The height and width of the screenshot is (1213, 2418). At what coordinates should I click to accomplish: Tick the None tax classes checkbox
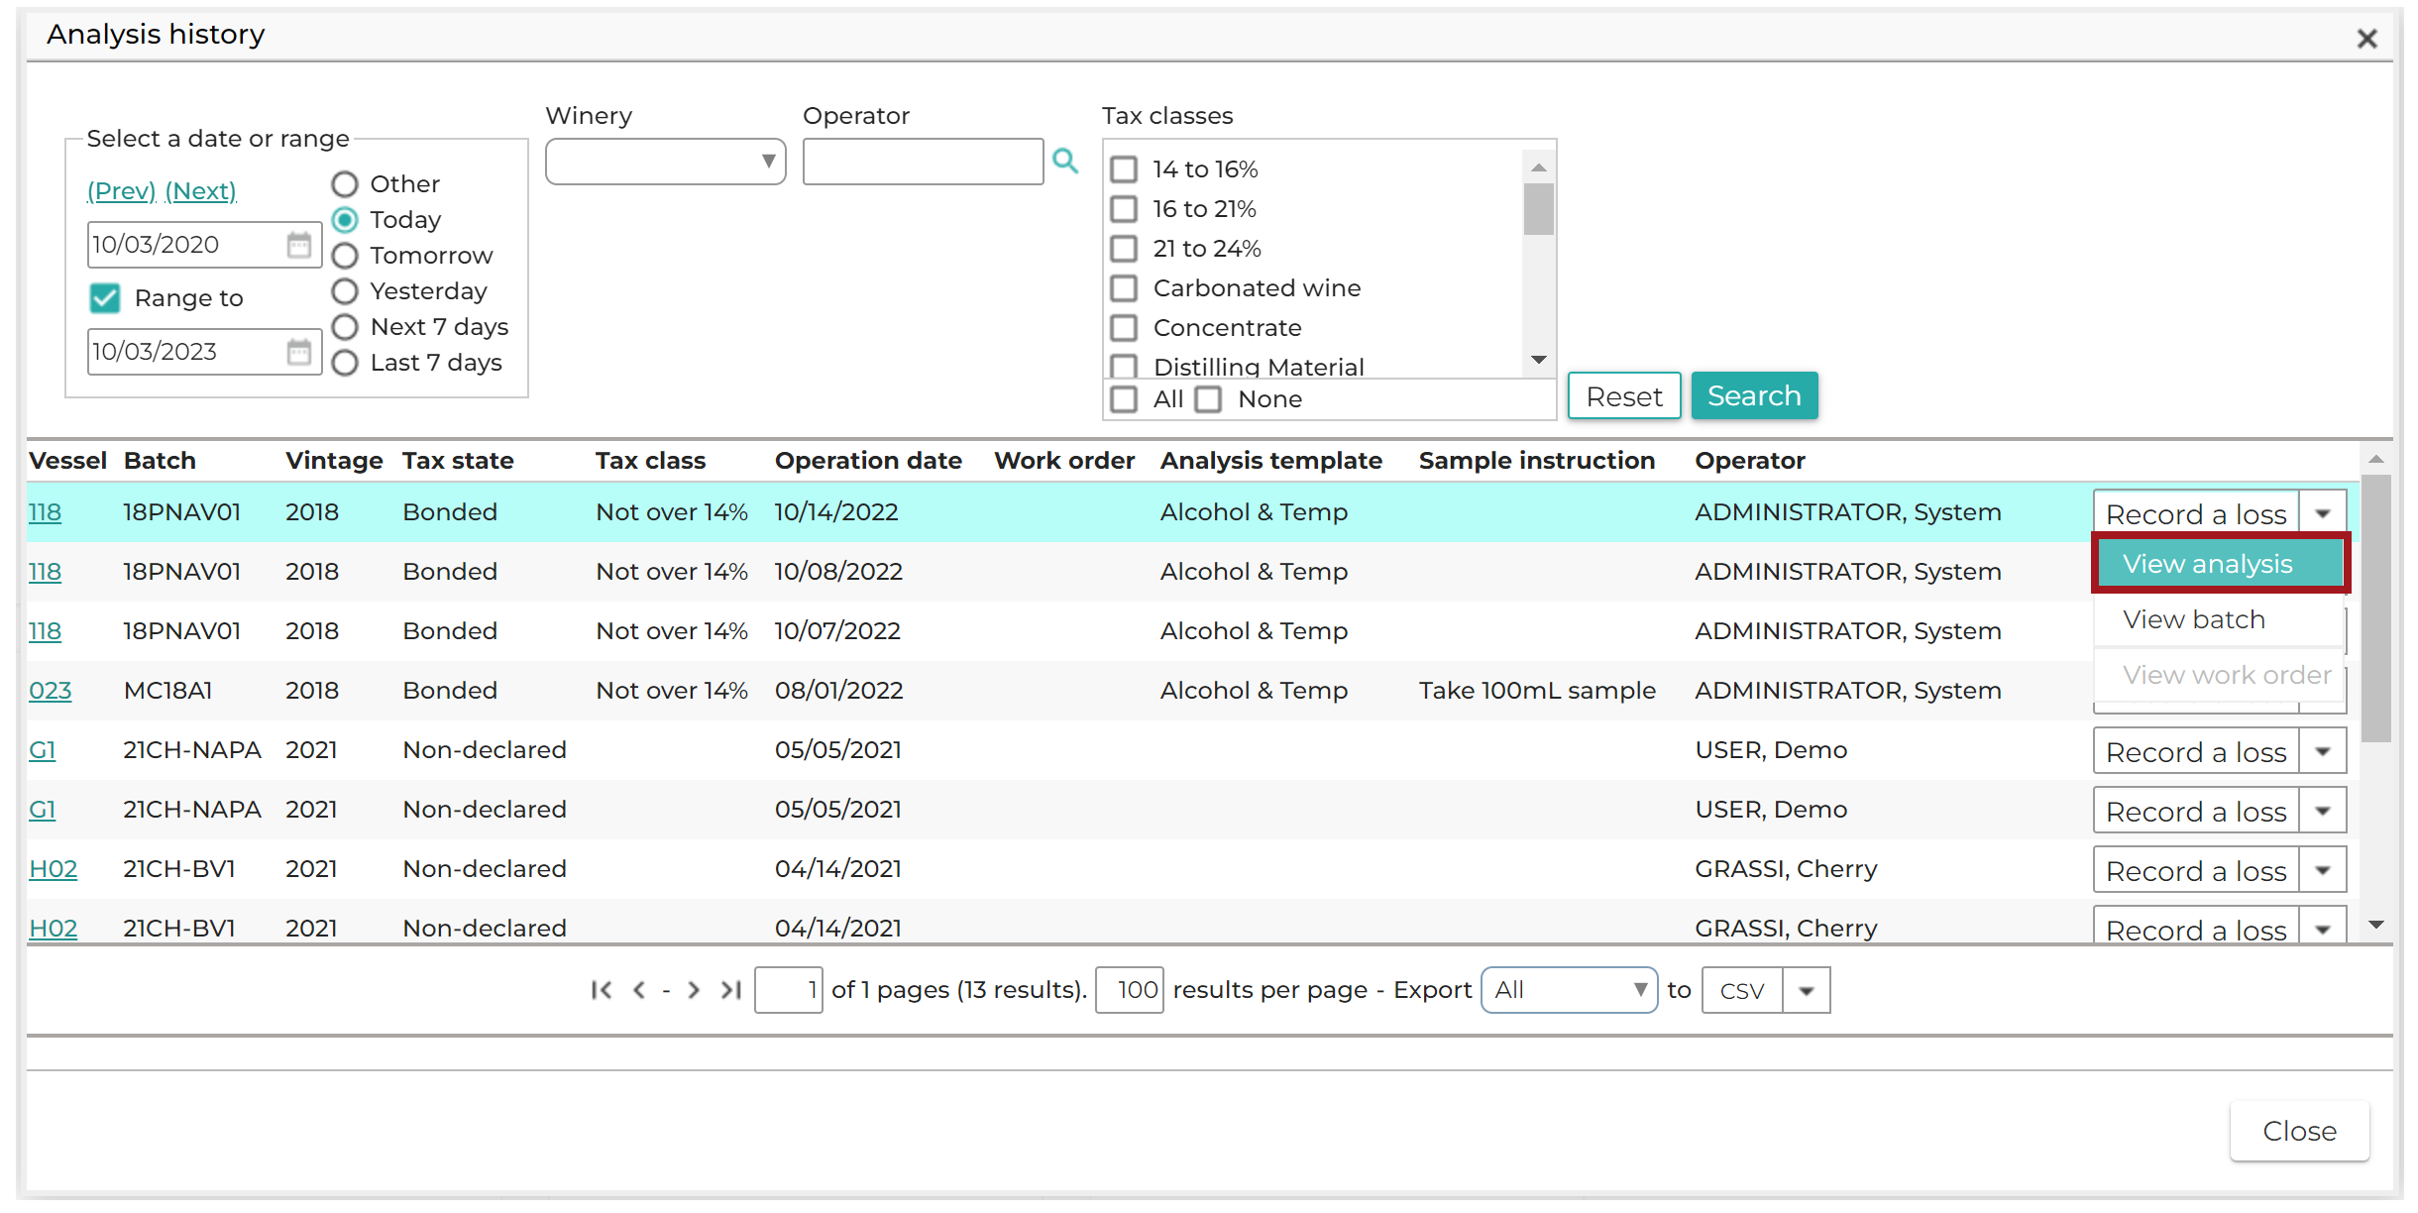(x=1208, y=399)
